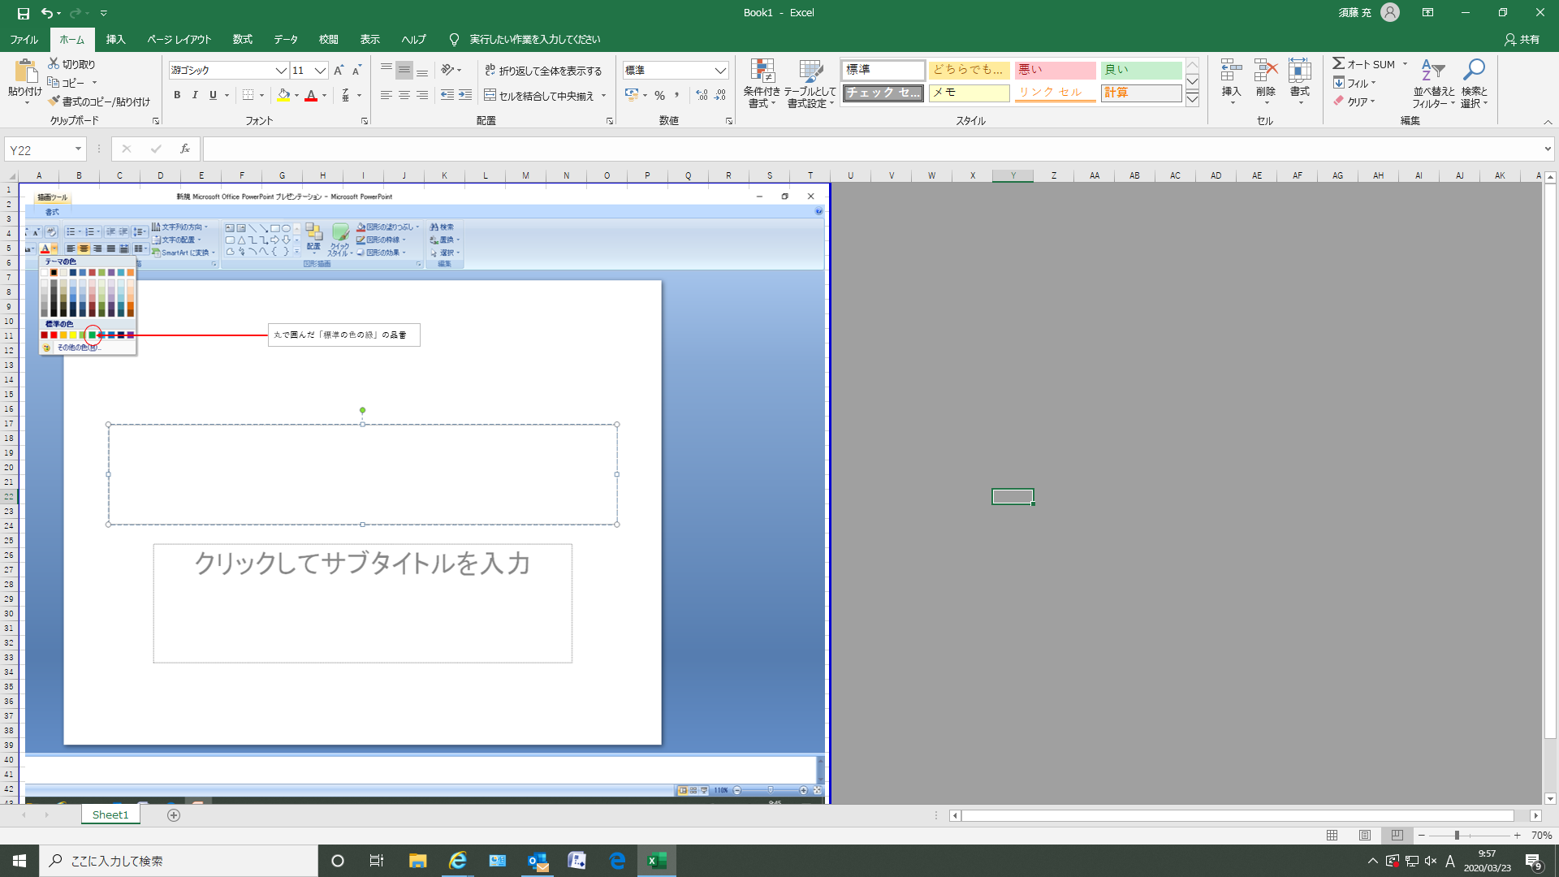This screenshot has width=1559, height=877.
Task: Click the ホーム tab
Action: click(x=70, y=40)
